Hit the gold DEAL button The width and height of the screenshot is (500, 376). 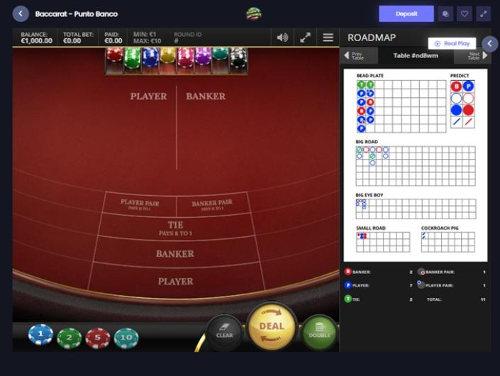pos(272,326)
